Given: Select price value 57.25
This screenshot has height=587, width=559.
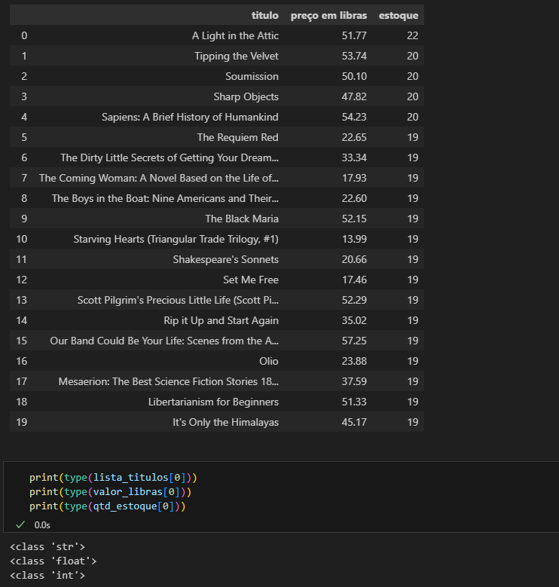Looking at the screenshot, I should 354,341.
